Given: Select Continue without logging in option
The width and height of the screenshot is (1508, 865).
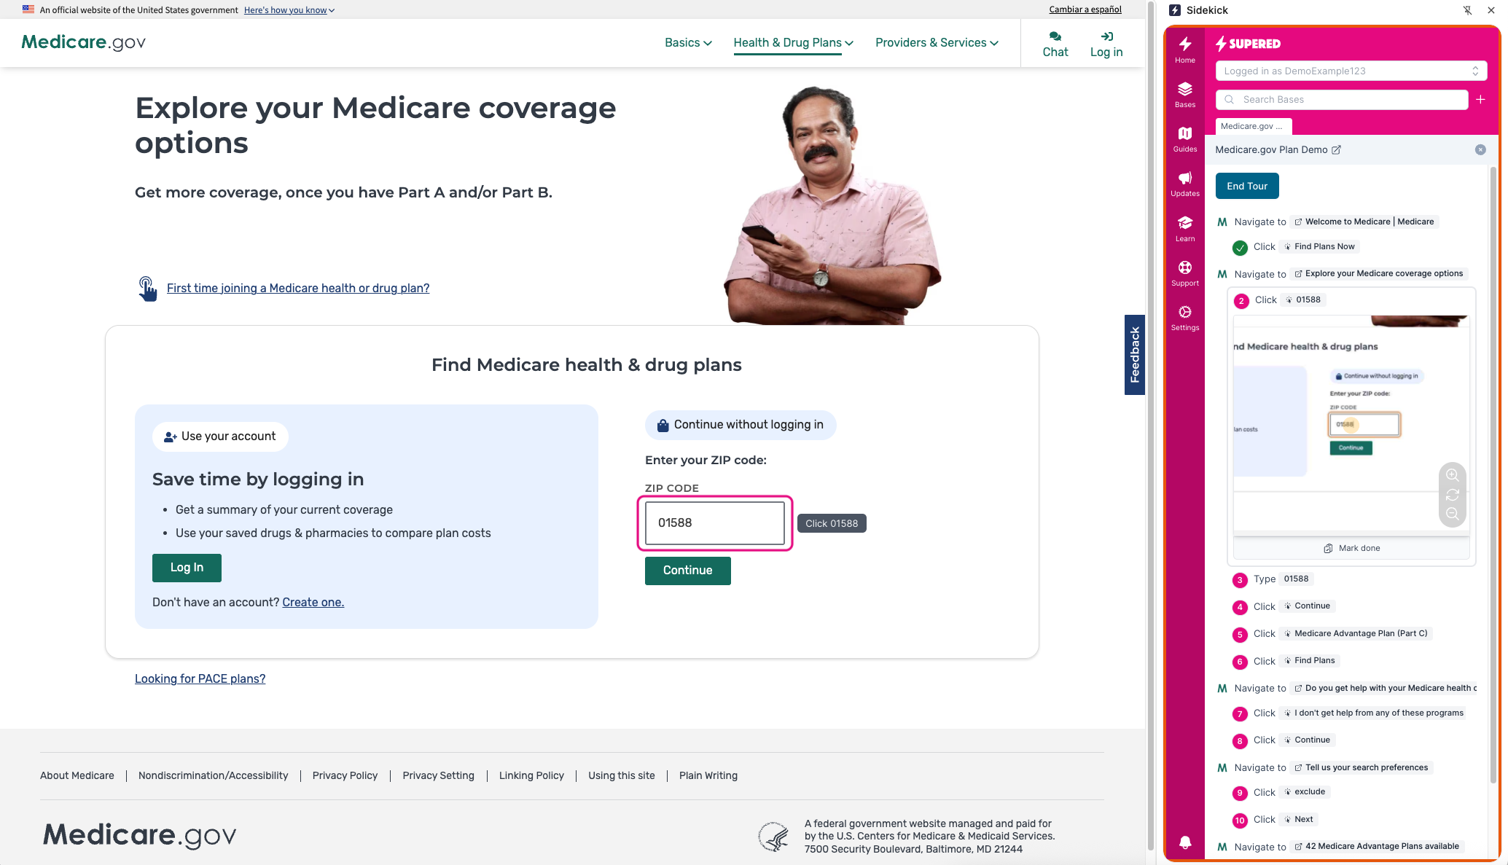Looking at the screenshot, I should (741, 425).
